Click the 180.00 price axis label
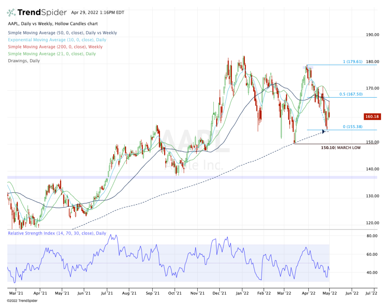The width and height of the screenshot is (388, 304). 372,62
